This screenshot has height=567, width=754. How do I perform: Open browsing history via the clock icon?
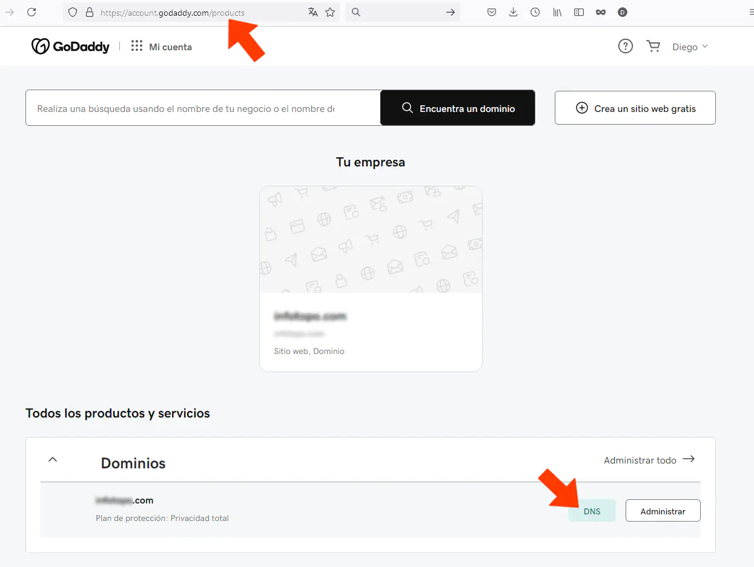coord(535,12)
